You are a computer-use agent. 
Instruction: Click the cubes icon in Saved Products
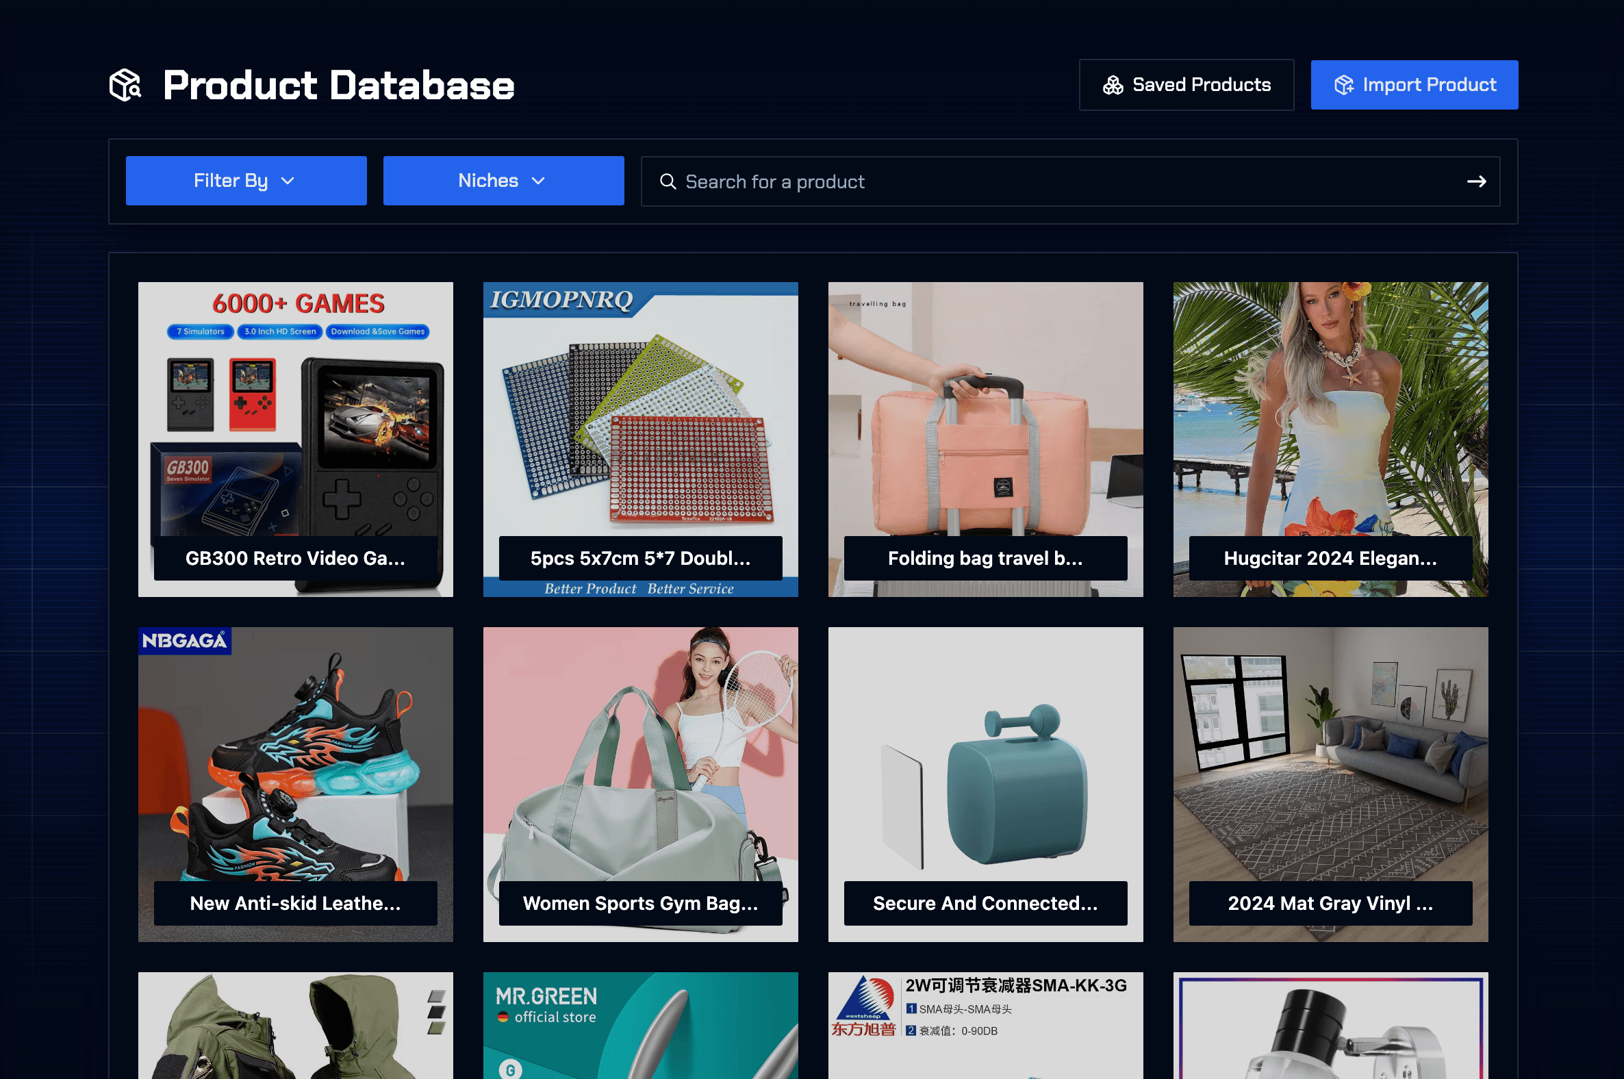click(x=1113, y=86)
